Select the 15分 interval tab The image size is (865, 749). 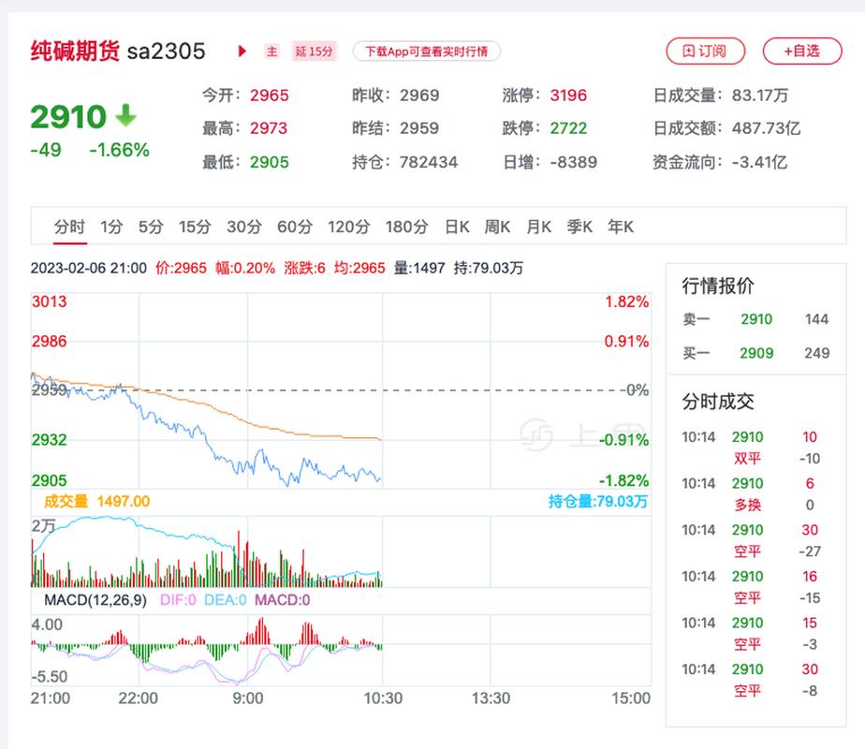[195, 227]
